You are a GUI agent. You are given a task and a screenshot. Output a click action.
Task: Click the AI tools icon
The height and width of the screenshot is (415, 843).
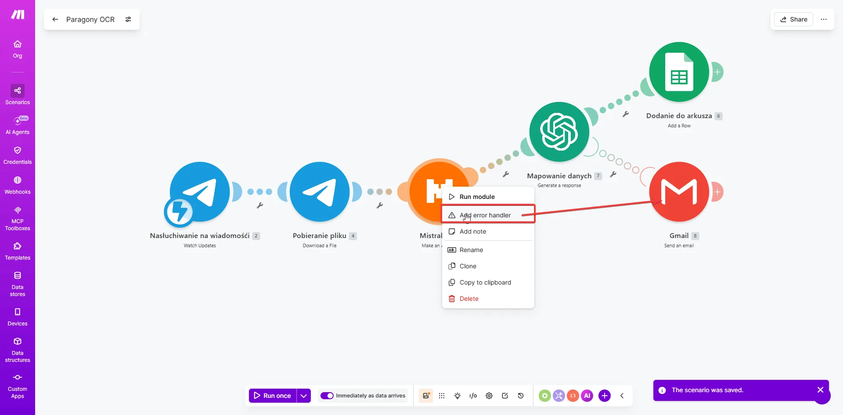click(x=587, y=396)
